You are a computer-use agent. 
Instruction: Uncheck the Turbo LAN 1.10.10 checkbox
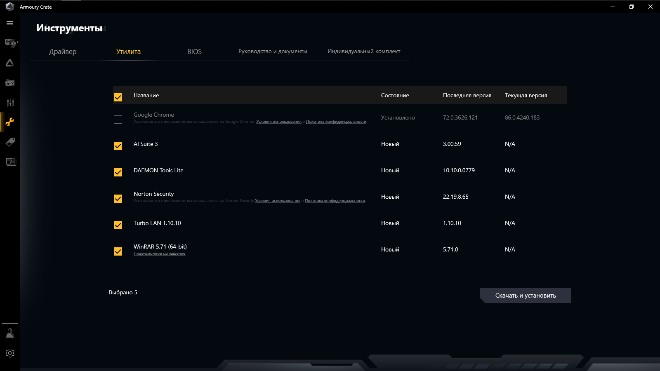tap(118, 225)
